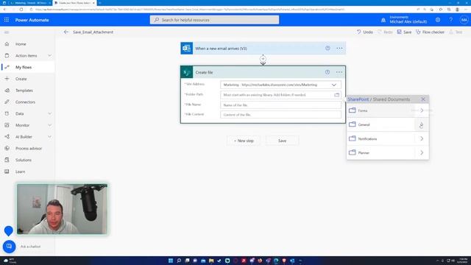
Task: Open trigger step more options menu
Action: click(x=339, y=48)
